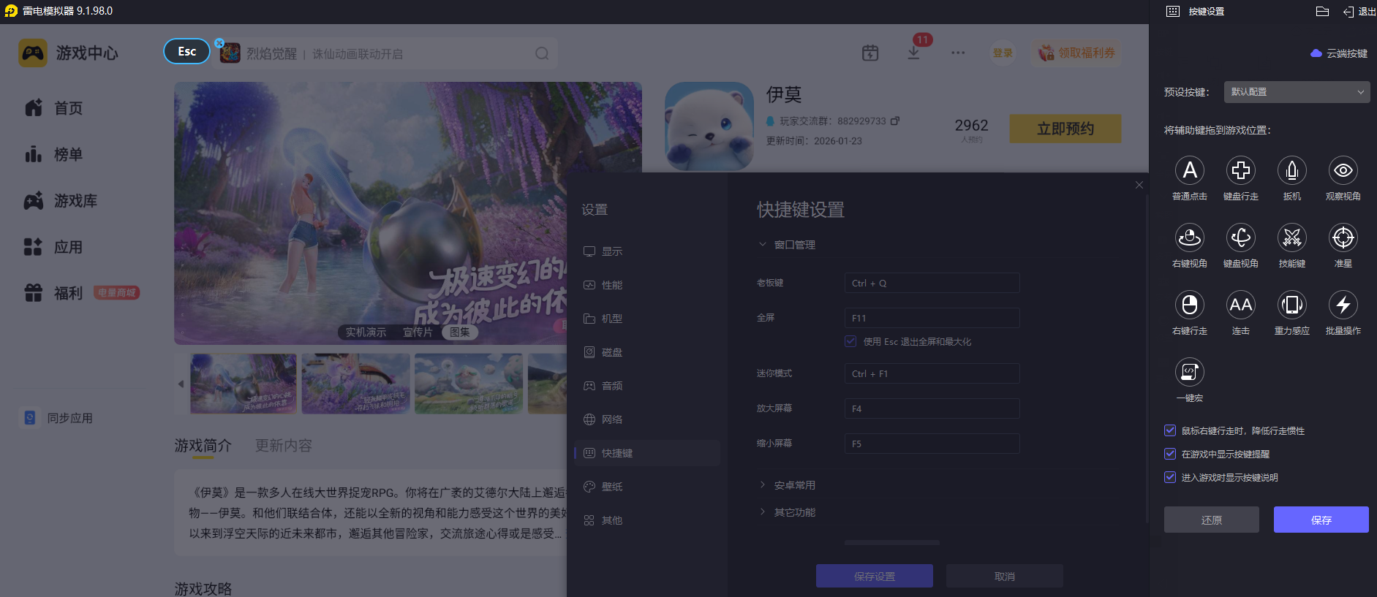Open the download manager icon

click(x=913, y=53)
